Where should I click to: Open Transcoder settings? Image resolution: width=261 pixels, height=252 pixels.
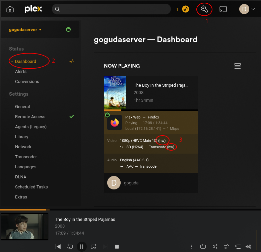pyautogui.click(x=26, y=157)
